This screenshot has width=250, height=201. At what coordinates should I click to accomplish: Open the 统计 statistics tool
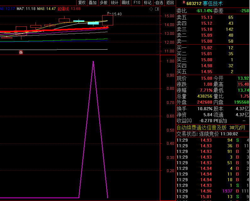(114, 3)
